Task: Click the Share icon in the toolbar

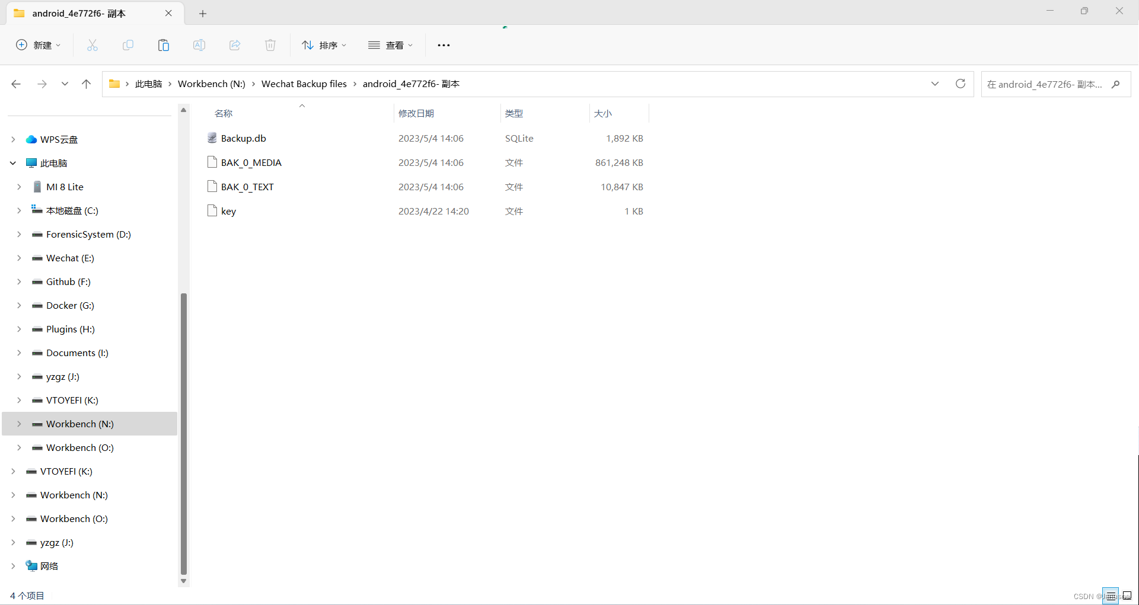Action: pyautogui.click(x=235, y=44)
